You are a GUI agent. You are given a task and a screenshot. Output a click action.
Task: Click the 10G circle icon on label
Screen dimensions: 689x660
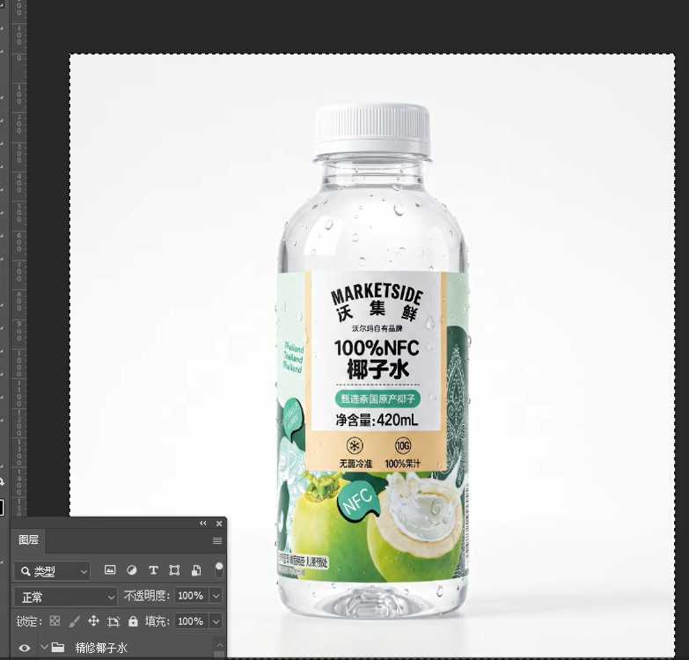pos(403,445)
